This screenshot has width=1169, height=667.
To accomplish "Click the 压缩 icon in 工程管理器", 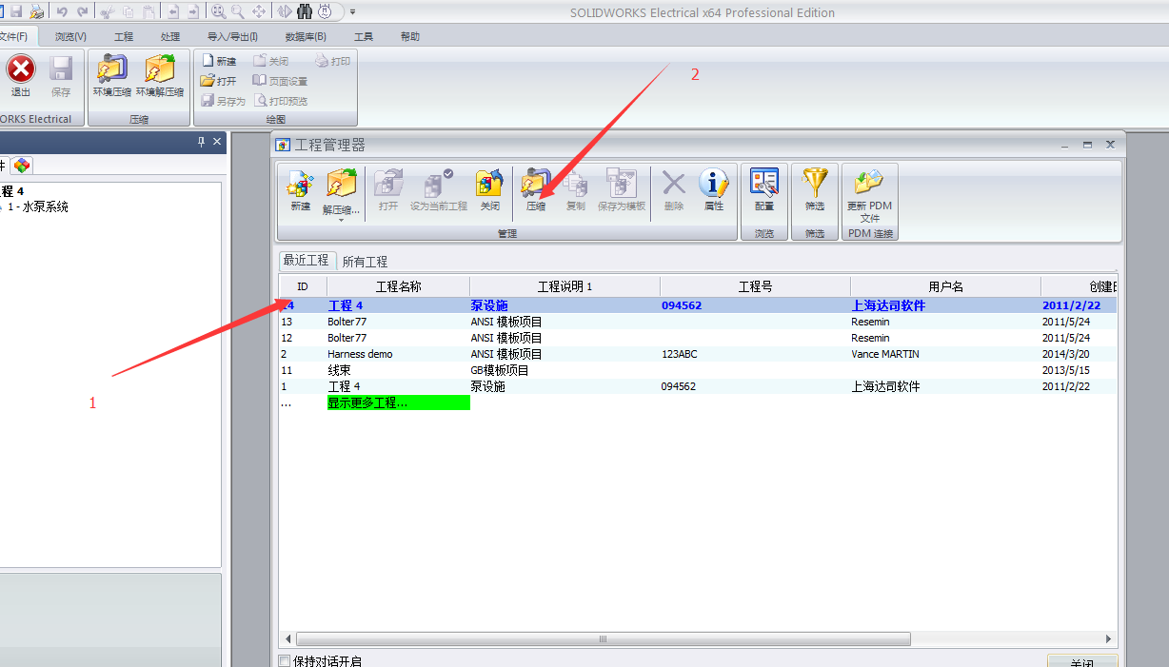I will (x=535, y=184).
